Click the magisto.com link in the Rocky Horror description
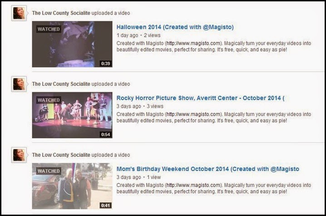Viewport: 326px width, 216px height. coord(193,114)
